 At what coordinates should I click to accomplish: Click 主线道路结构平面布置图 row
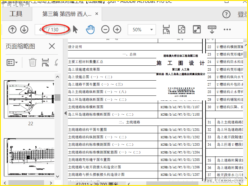87,130
